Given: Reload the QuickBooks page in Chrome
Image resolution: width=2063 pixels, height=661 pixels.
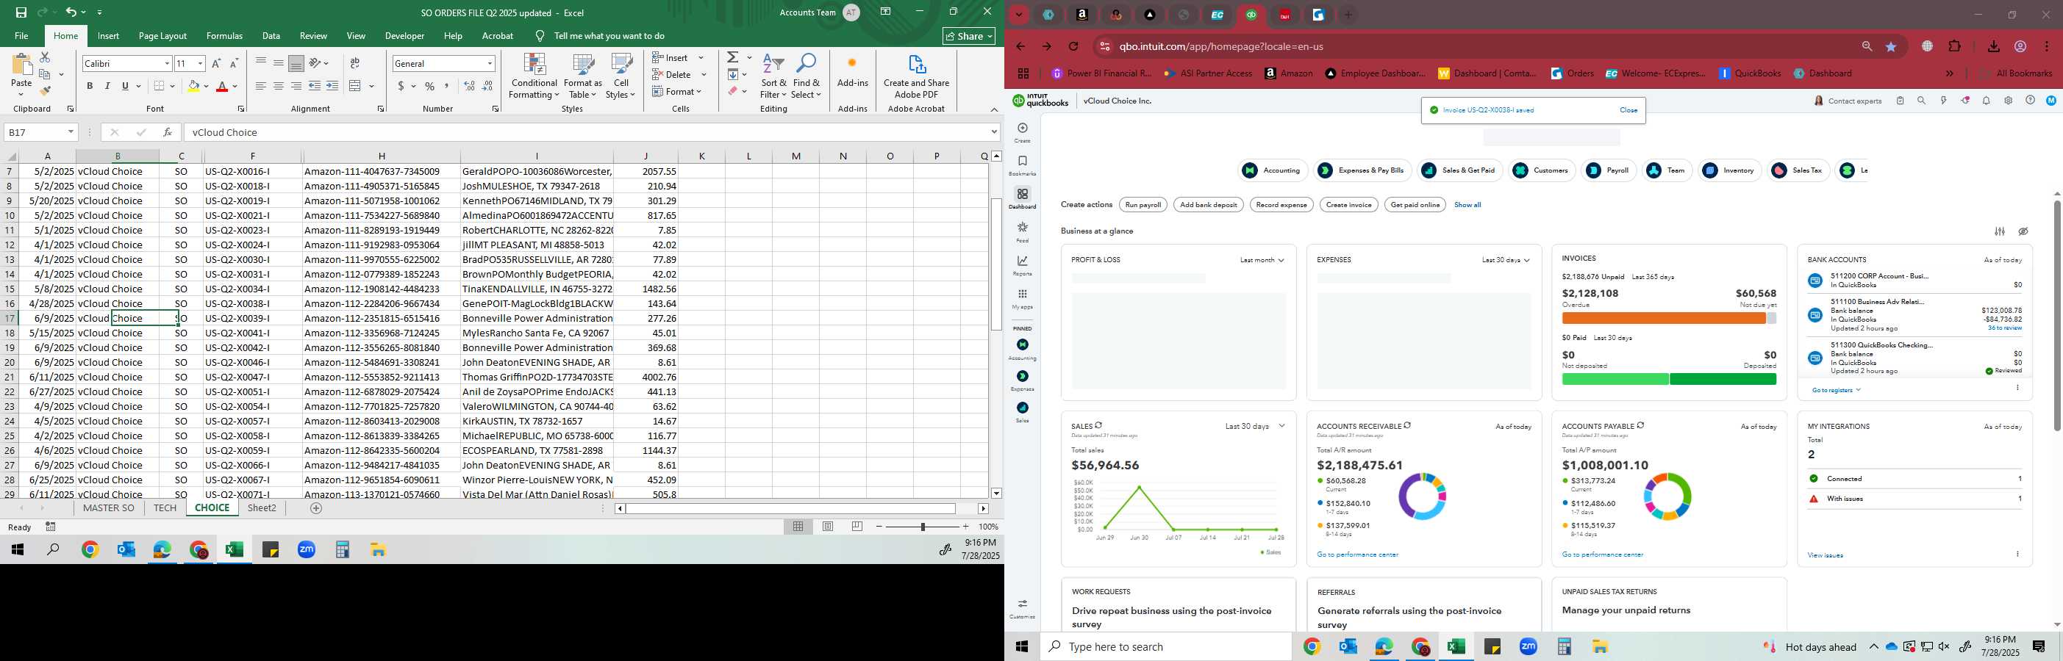Looking at the screenshot, I should tap(1074, 46).
